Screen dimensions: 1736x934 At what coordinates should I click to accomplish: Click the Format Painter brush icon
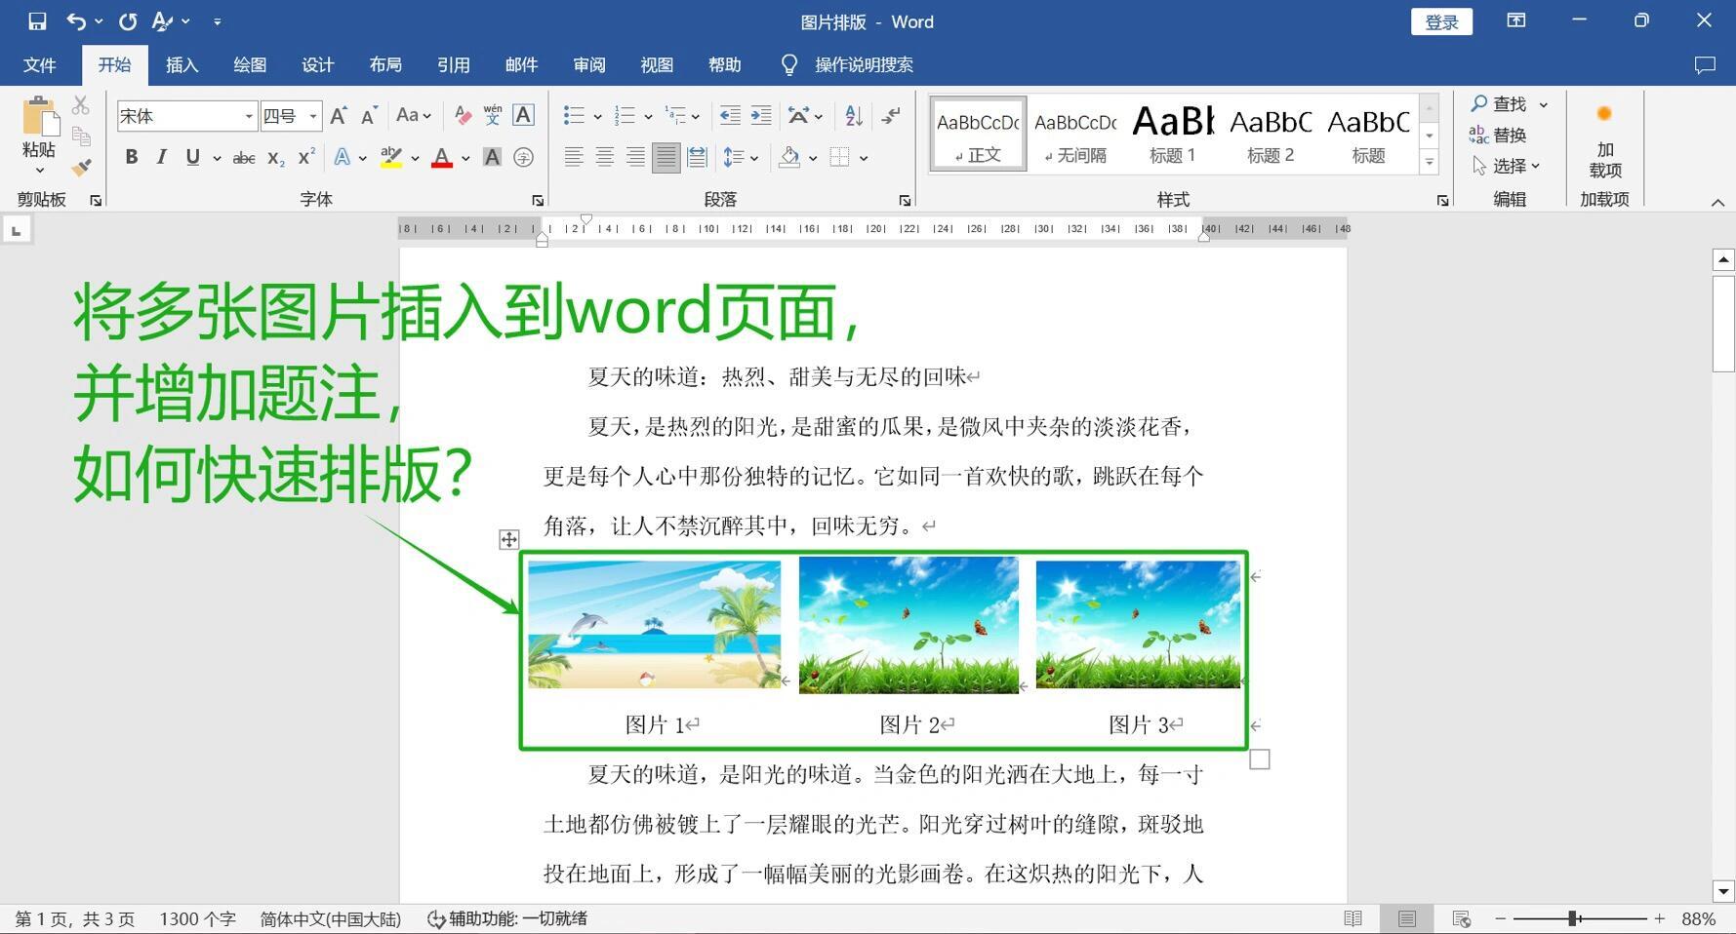pyautogui.click(x=81, y=167)
